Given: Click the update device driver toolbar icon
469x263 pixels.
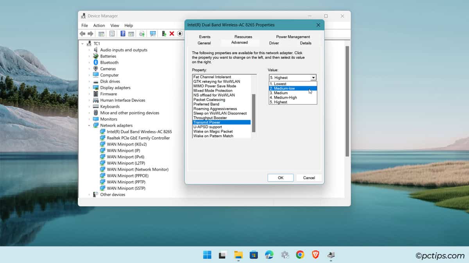Looking at the screenshot, I should point(164,34).
